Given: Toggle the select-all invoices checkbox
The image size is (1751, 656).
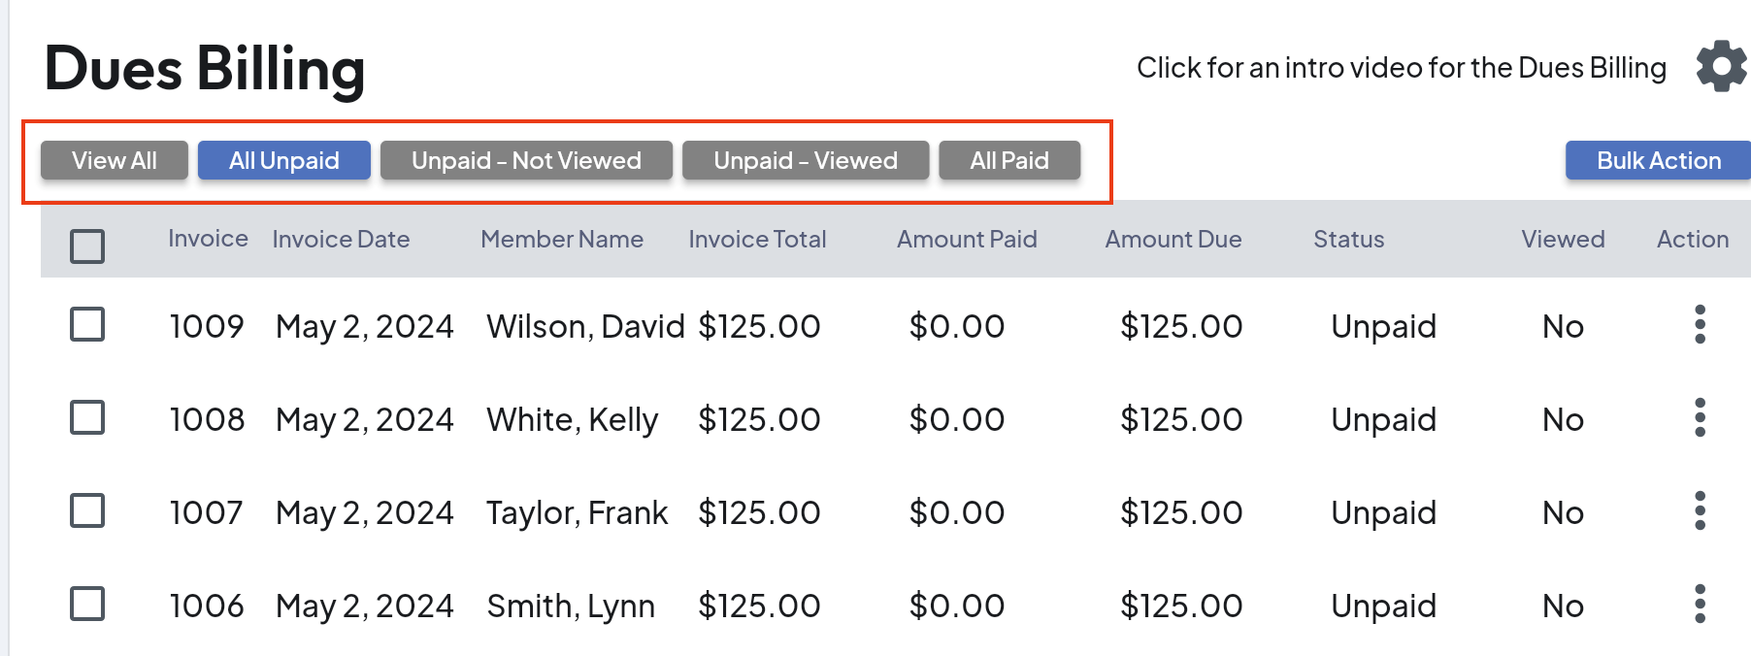Looking at the screenshot, I should (87, 246).
